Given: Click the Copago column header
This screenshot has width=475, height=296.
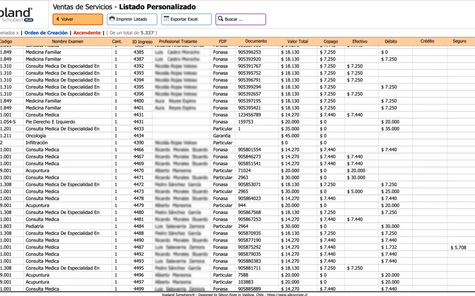Looking at the screenshot, I should pos(330,41).
